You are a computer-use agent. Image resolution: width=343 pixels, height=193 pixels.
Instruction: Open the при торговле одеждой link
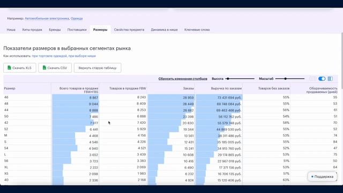[49, 56]
